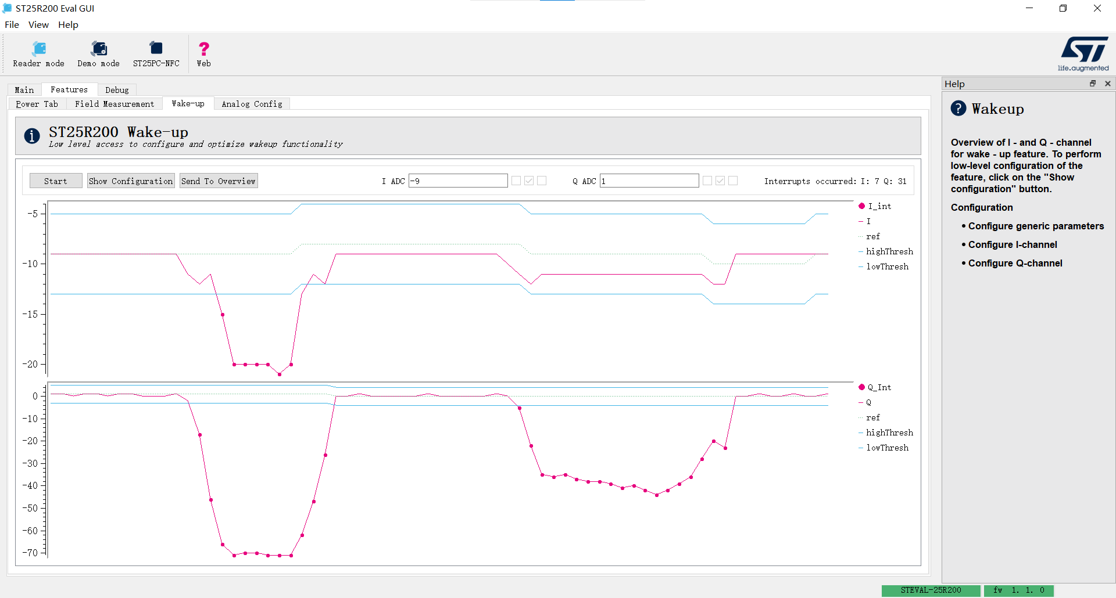
Task: Switch to Demo mode via toolbar icon
Action: click(x=98, y=55)
